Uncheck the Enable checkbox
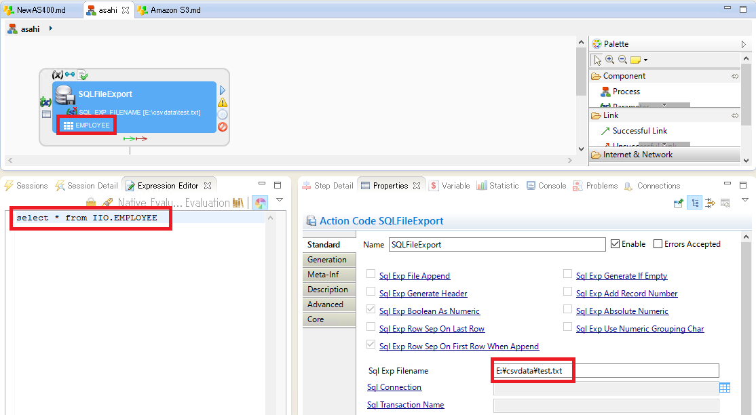This screenshot has height=415, width=756. pos(616,244)
